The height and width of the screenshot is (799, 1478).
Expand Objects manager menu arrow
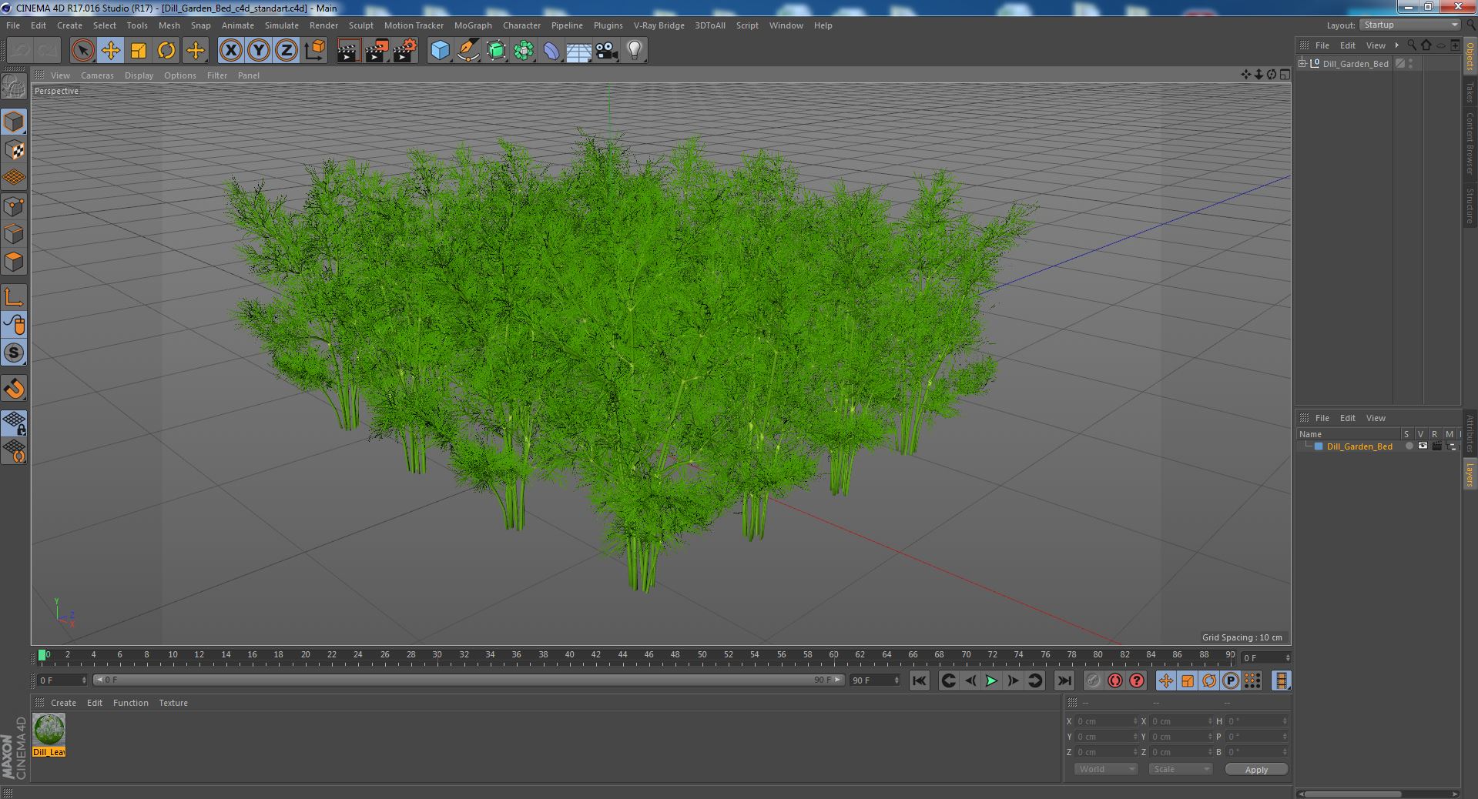click(1396, 45)
